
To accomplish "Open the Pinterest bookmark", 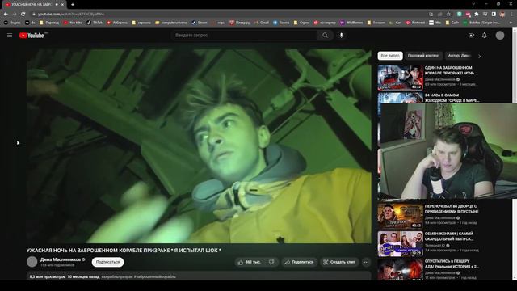I will [415, 23].
